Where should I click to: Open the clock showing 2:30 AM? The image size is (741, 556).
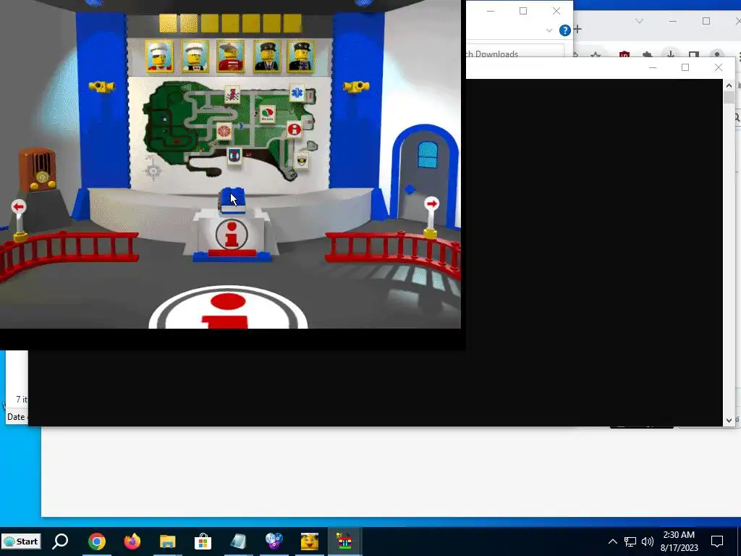pyautogui.click(x=679, y=542)
